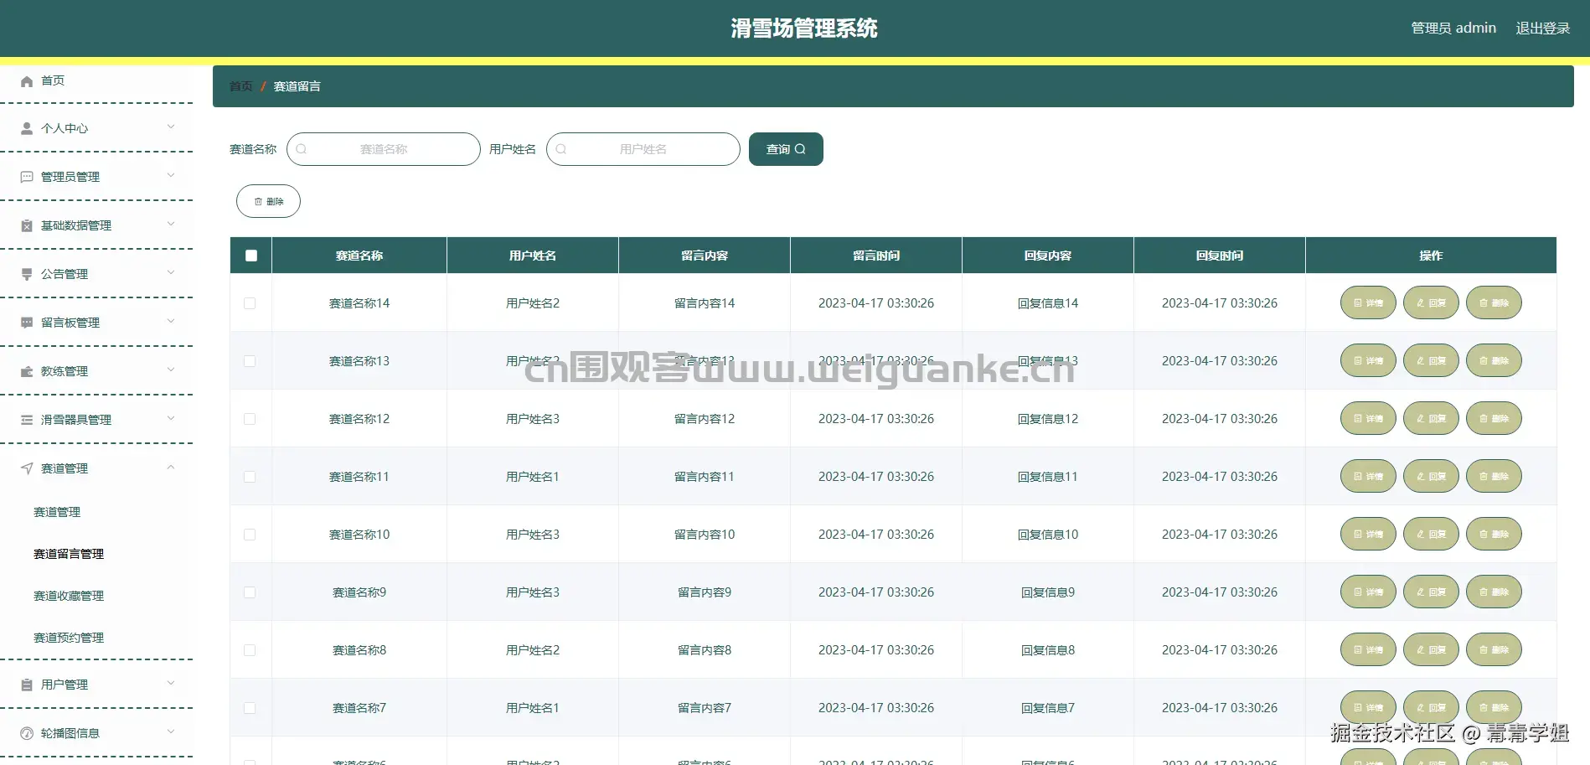Click the 赛道名称 column header
The image size is (1590, 765).
click(x=359, y=256)
